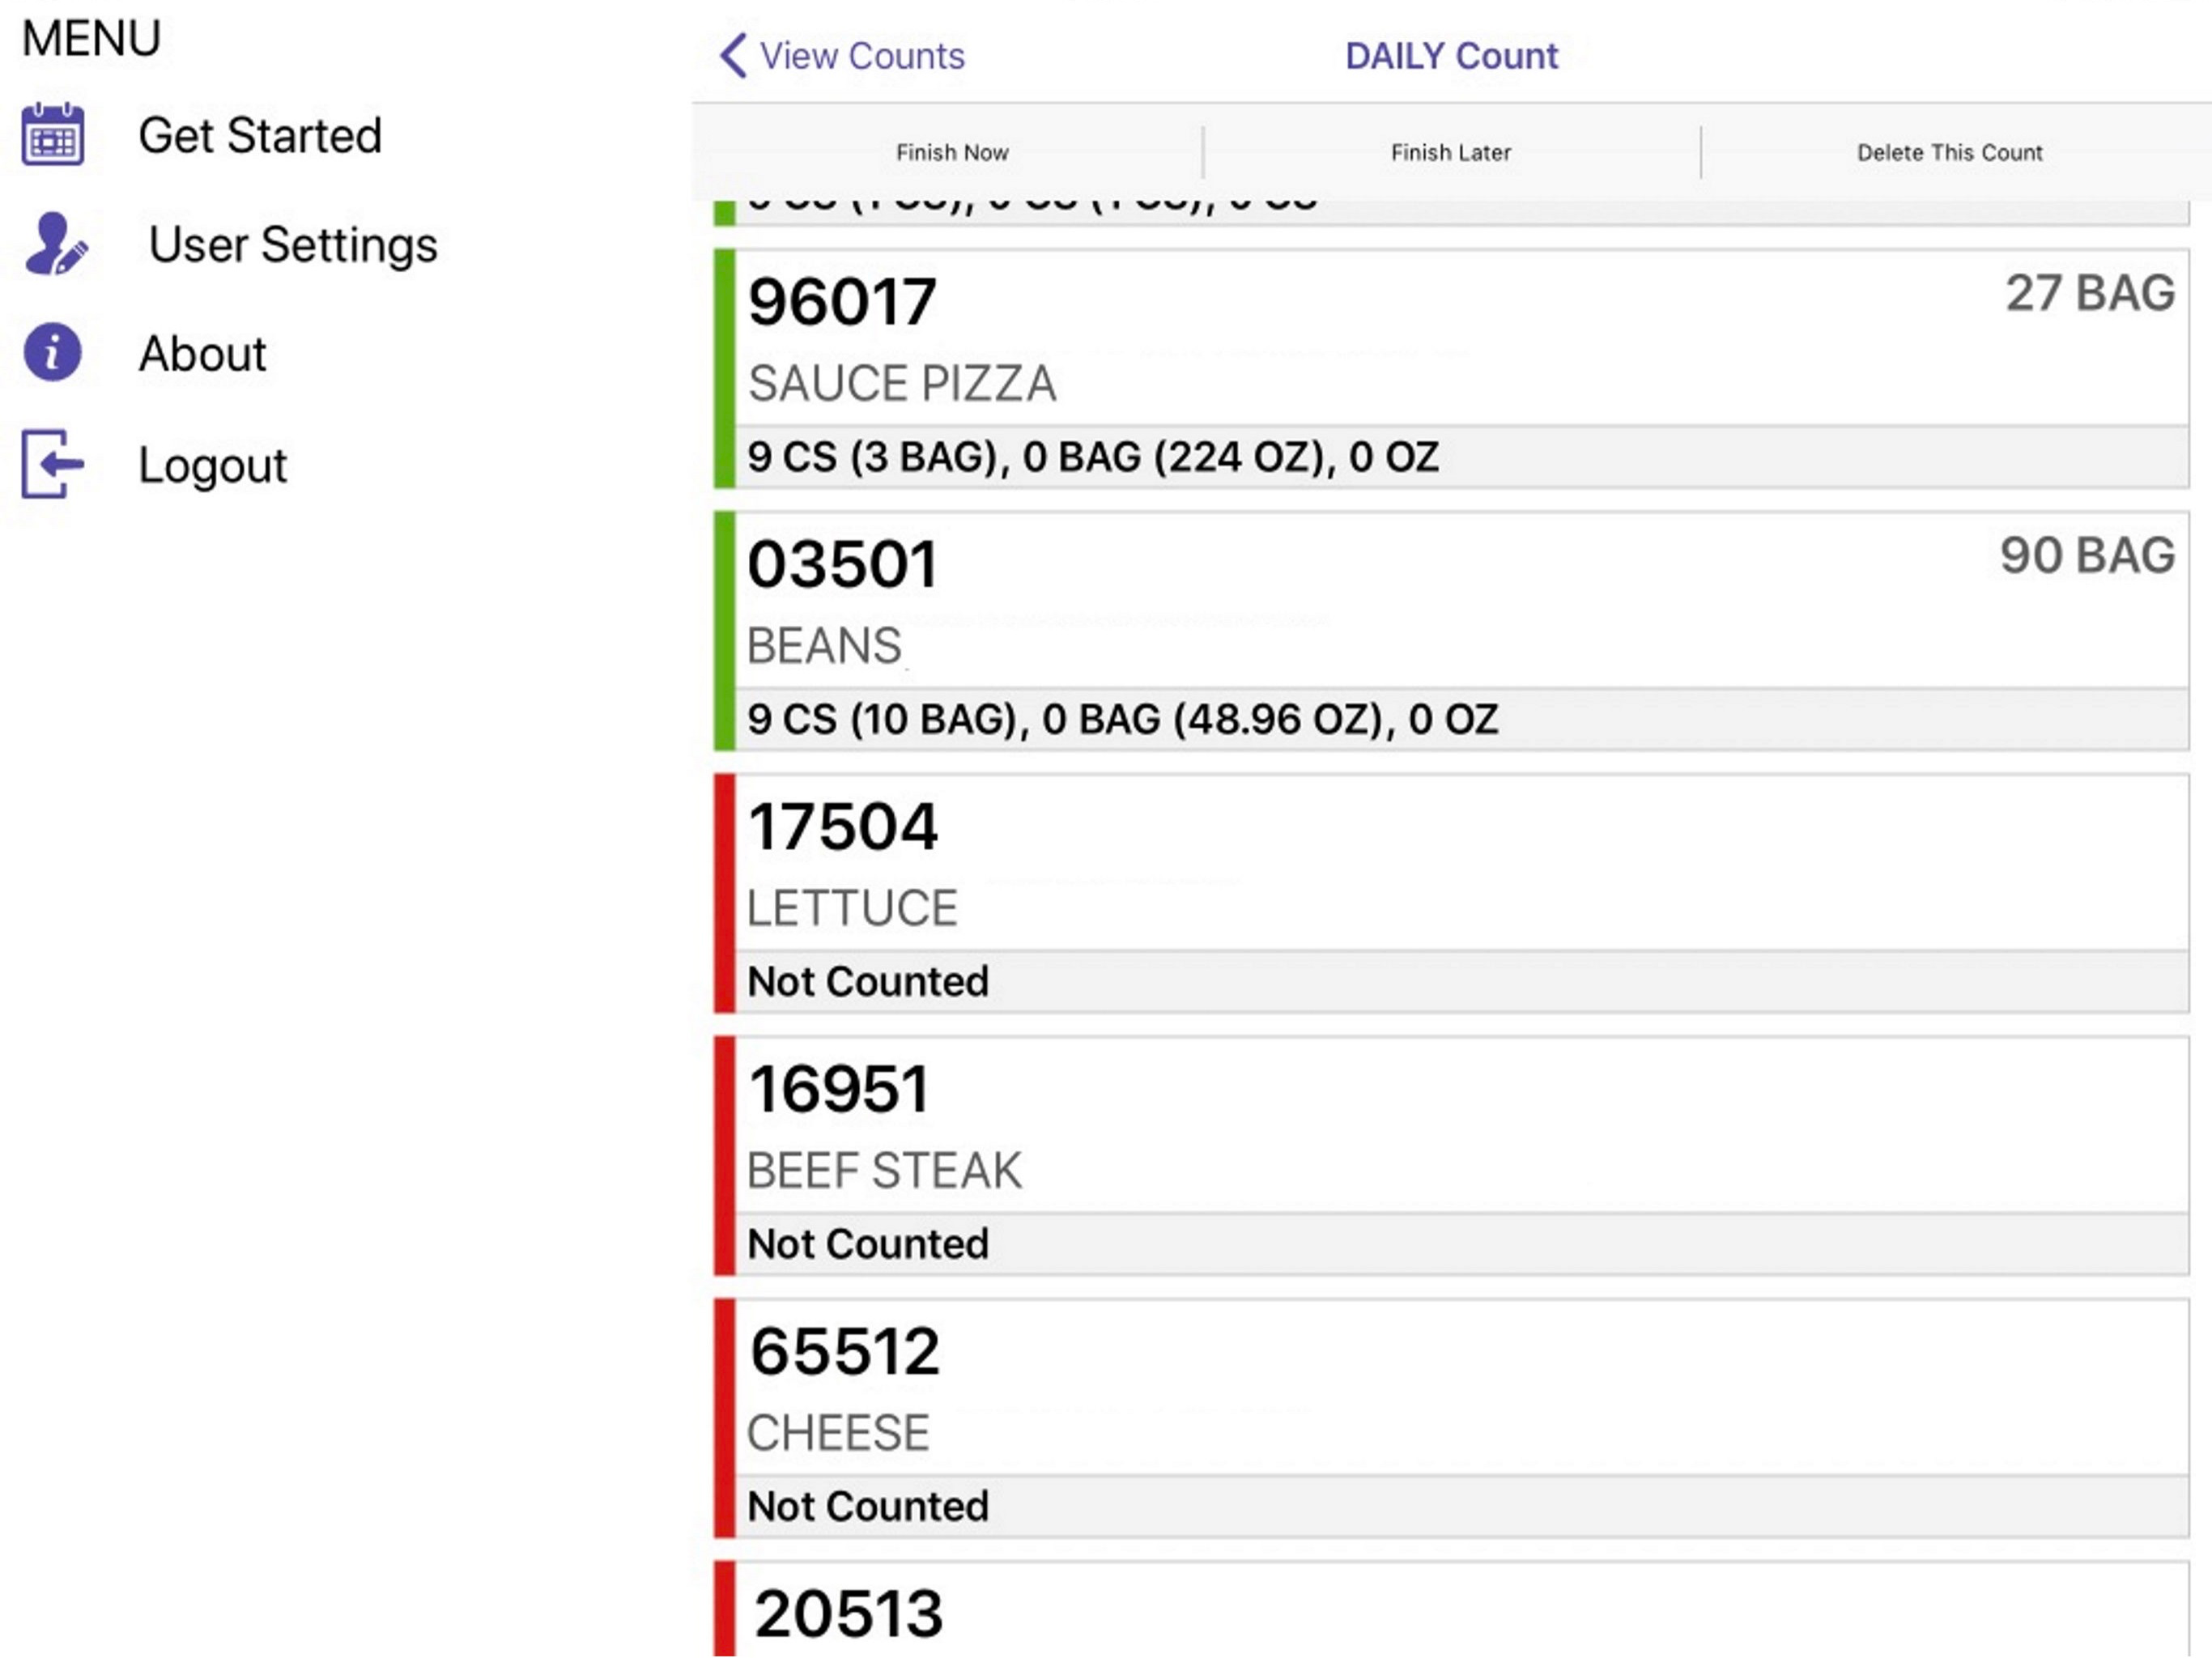Select item code 20513
The image size is (2212, 1658).
tap(848, 1613)
